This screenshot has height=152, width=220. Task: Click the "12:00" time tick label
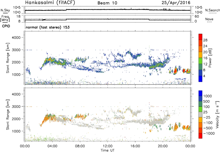point(108,146)
